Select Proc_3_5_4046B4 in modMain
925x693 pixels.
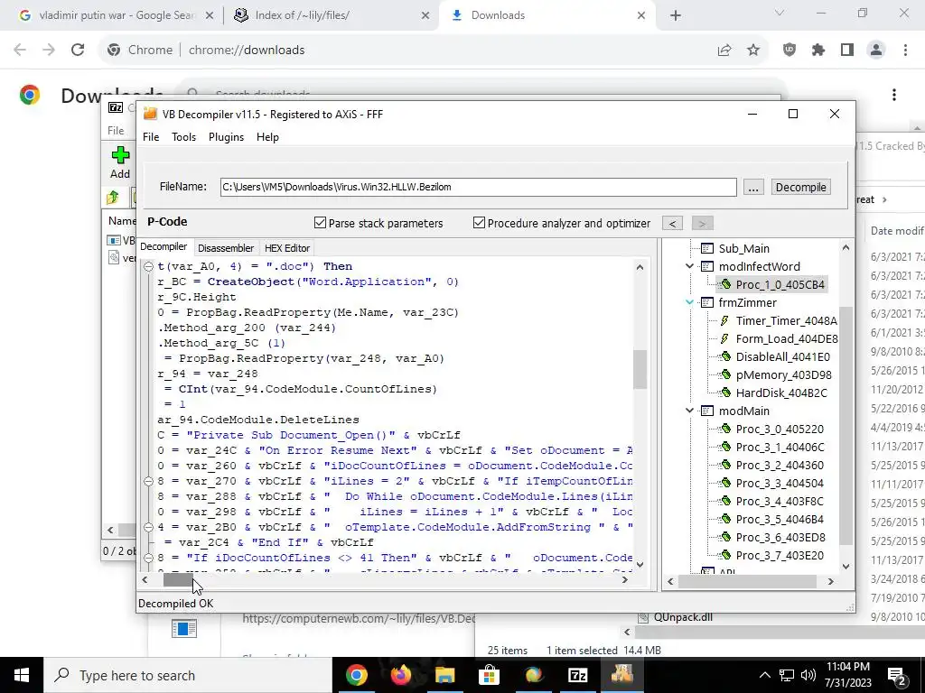click(x=780, y=519)
